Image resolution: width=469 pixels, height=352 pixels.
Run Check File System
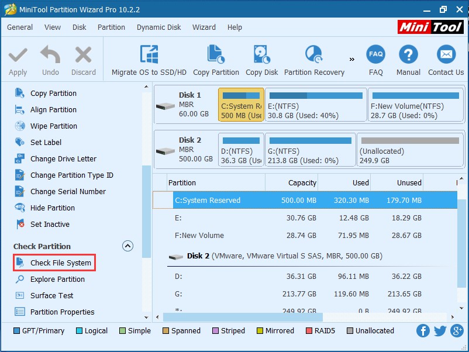54,263
